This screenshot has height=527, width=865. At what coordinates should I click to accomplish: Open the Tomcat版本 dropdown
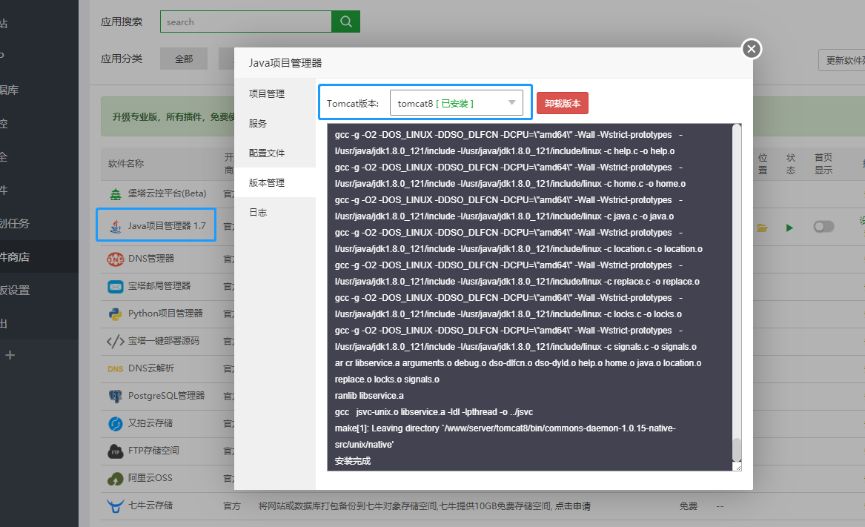coord(457,103)
